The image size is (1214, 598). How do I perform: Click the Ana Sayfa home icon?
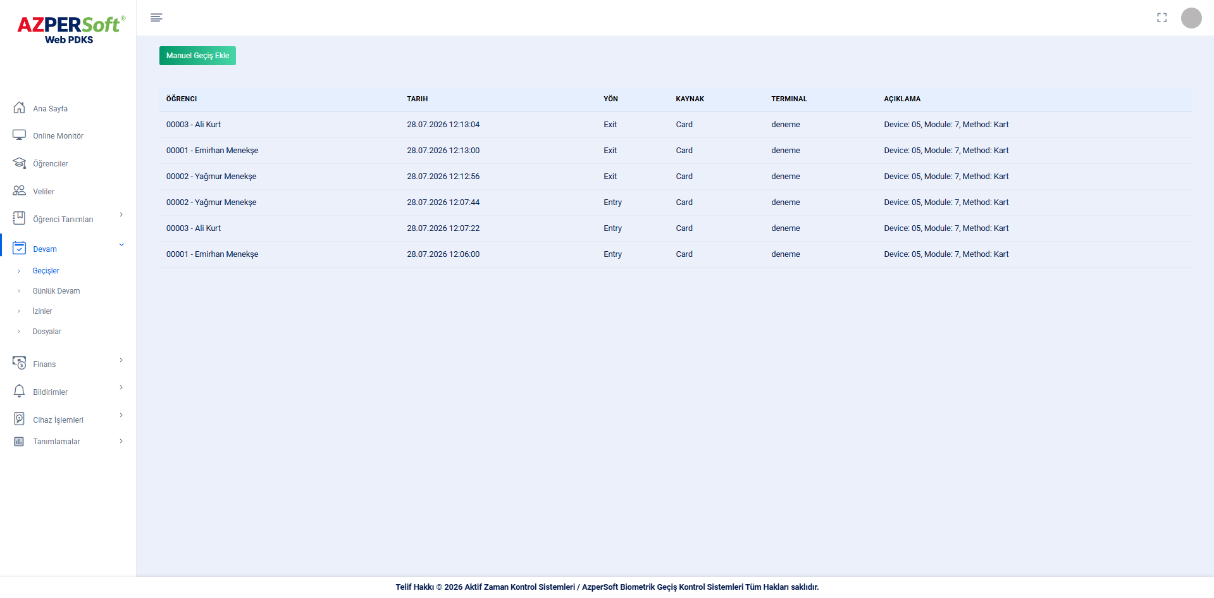pos(20,108)
